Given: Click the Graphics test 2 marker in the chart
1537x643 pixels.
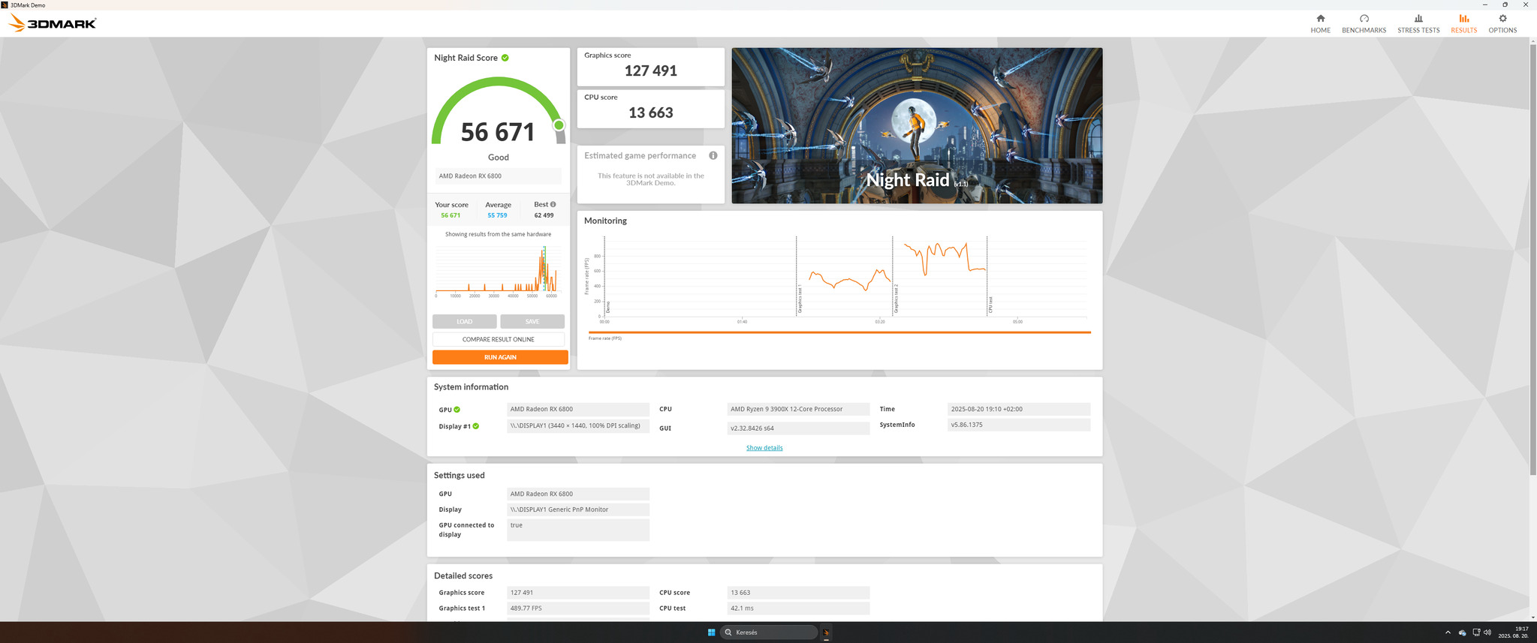Looking at the screenshot, I should [897, 299].
